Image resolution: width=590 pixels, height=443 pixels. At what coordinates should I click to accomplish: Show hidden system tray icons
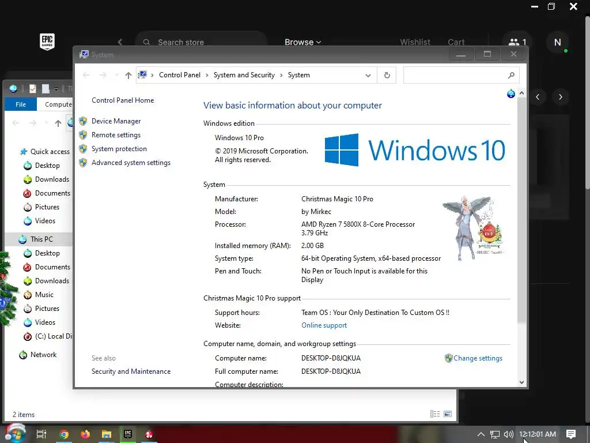click(481, 434)
